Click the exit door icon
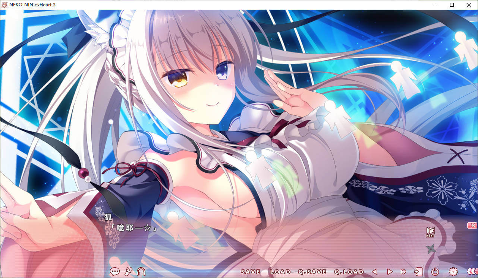The width and height of the screenshot is (478, 278). [418, 272]
